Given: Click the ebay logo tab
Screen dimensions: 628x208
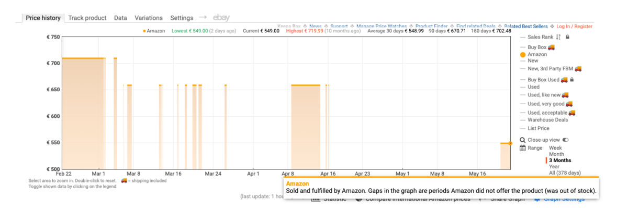Looking at the screenshot, I should (221, 18).
